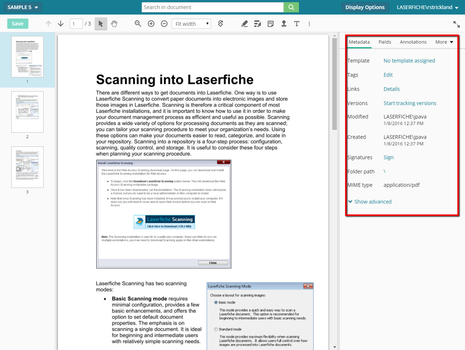Click the Modified LASERFICHE\jpava value
The height and width of the screenshot is (350, 465).
[405, 117]
